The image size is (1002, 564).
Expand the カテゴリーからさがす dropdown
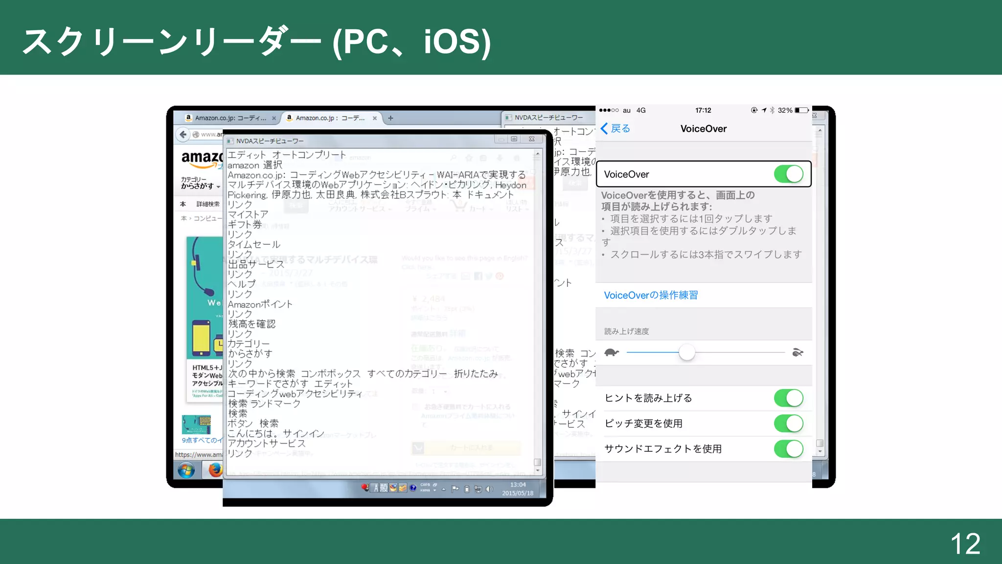(x=200, y=183)
